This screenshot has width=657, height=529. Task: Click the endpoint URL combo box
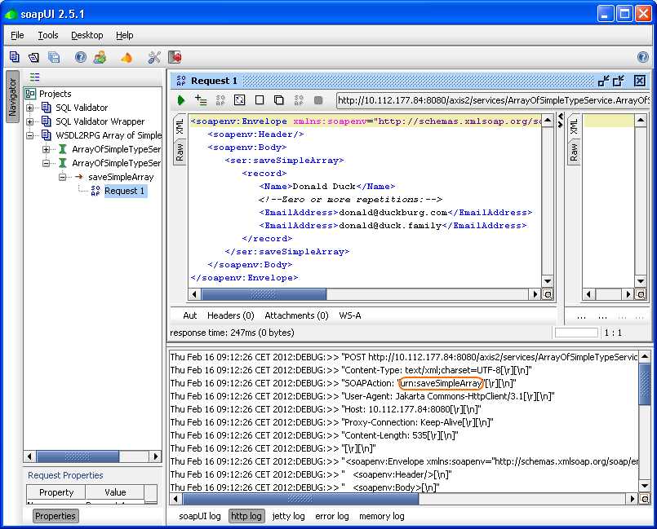[x=493, y=100]
